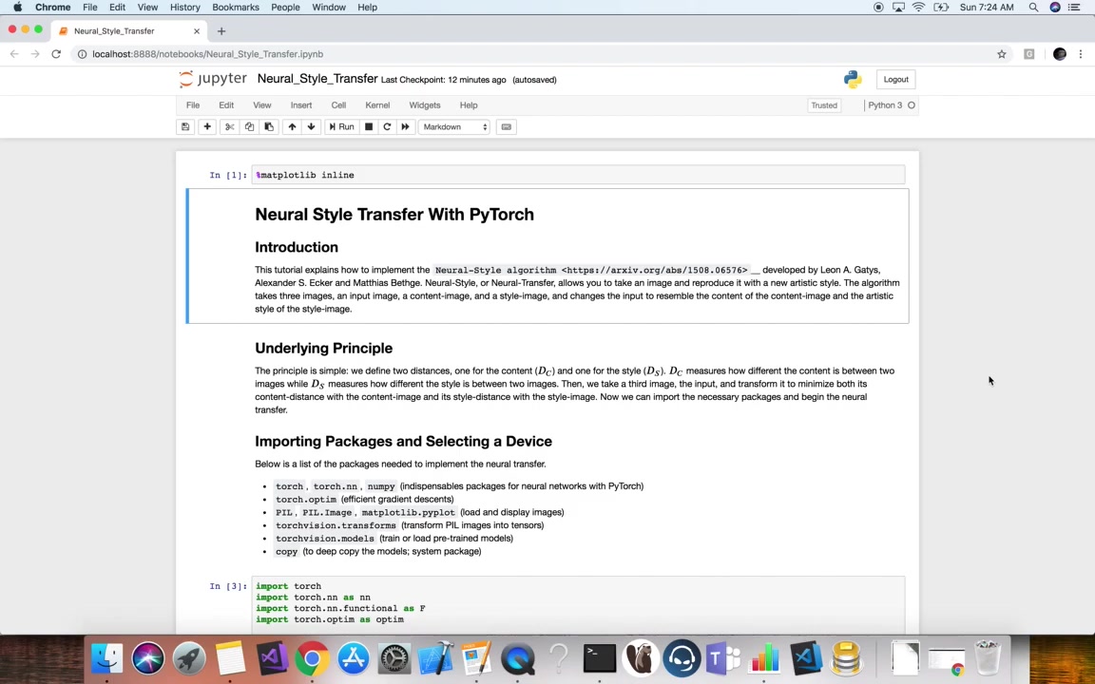
Task: Restart the kernel with circular arrow icon
Action: [x=387, y=127]
